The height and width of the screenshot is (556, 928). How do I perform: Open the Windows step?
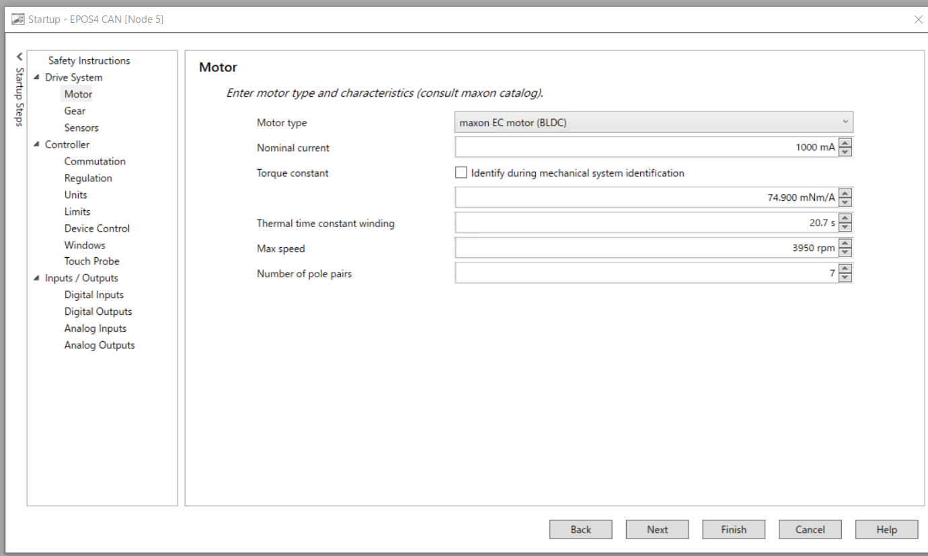click(85, 245)
